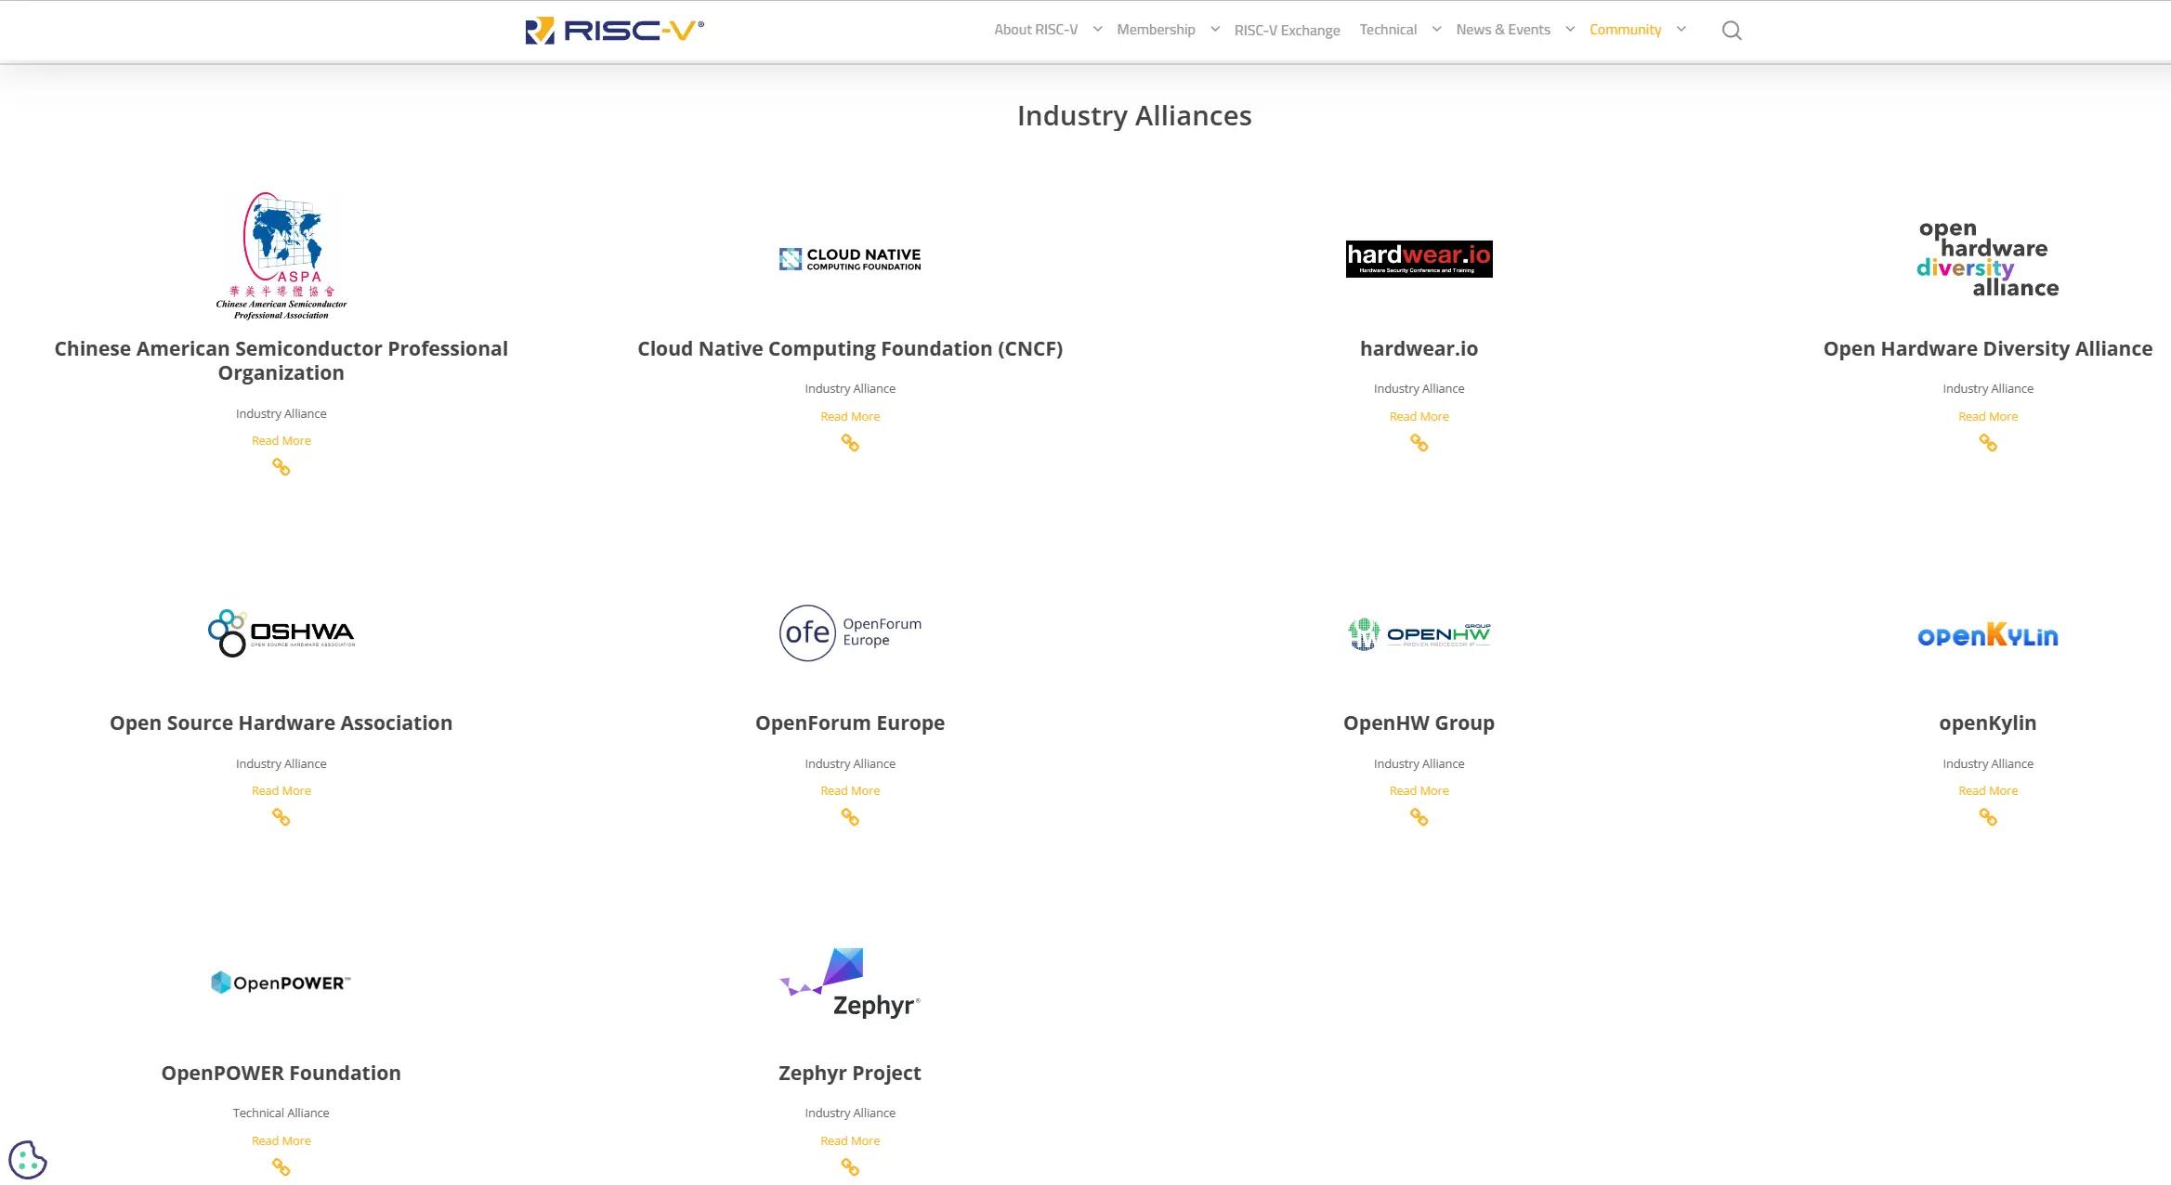
Task: Click Read More for Chinese American Semiconductor Professional Organization
Action: [x=281, y=439]
